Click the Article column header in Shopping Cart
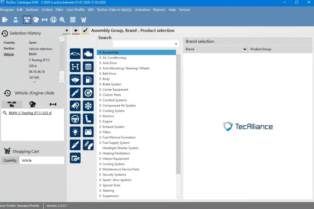The width and height of the screenshot is (314, 209). click(x=42, y=160)
